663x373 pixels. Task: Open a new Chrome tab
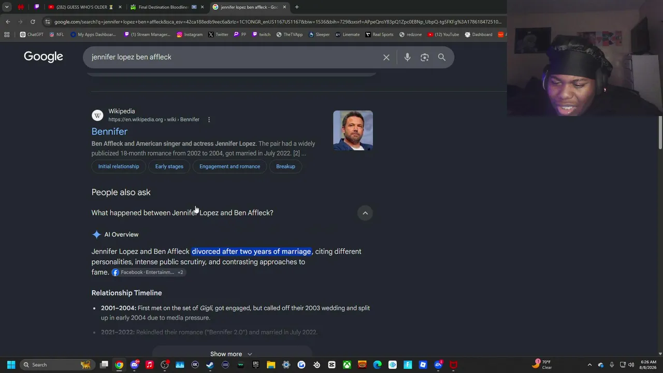[x=297, y=7]
